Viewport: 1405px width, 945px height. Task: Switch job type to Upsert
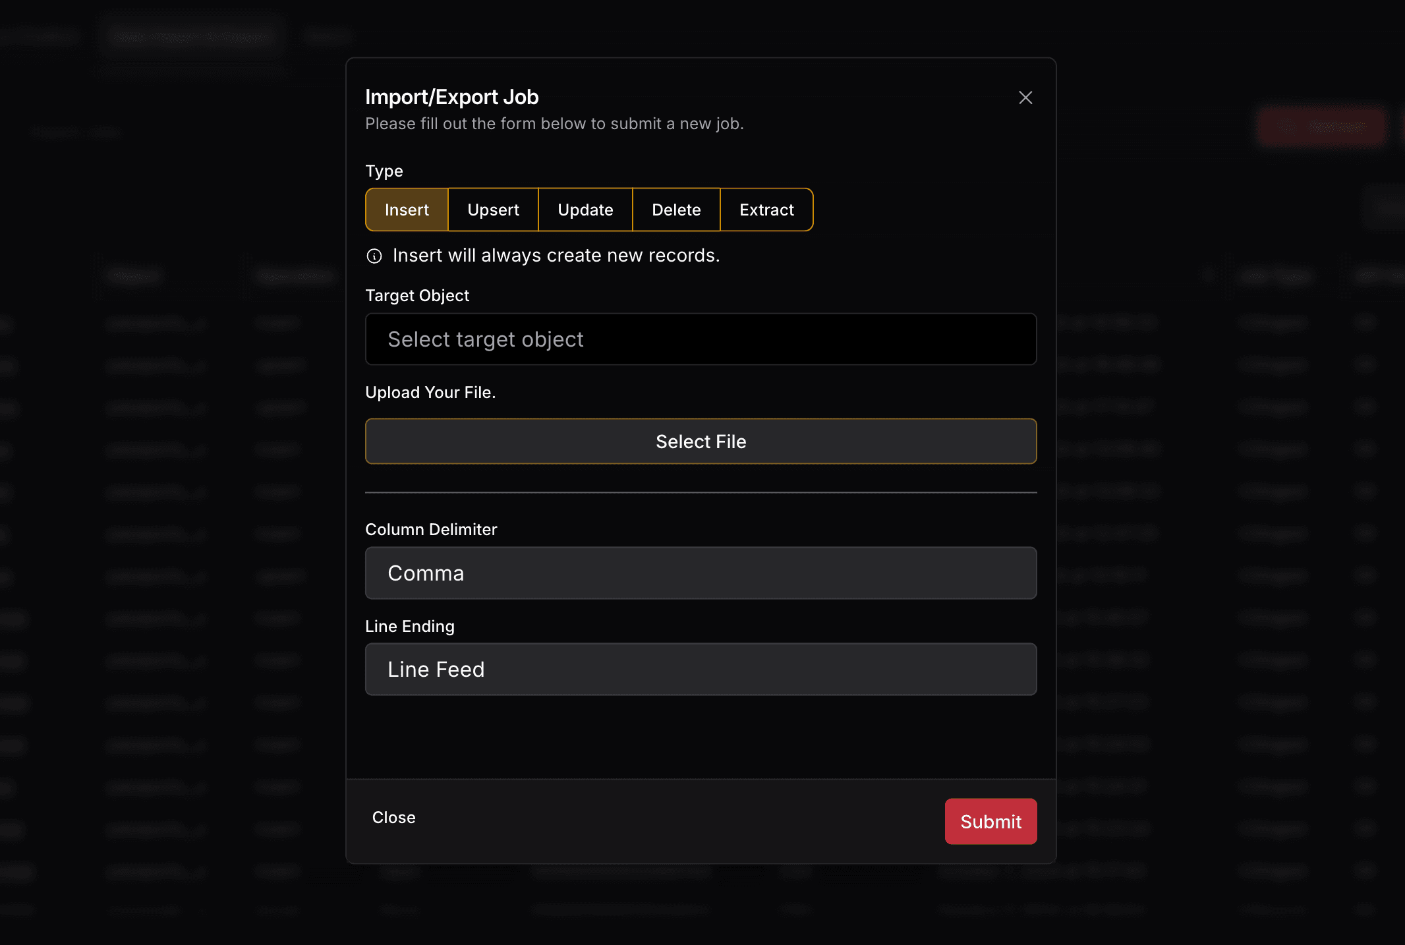click(x=493, y=210)
